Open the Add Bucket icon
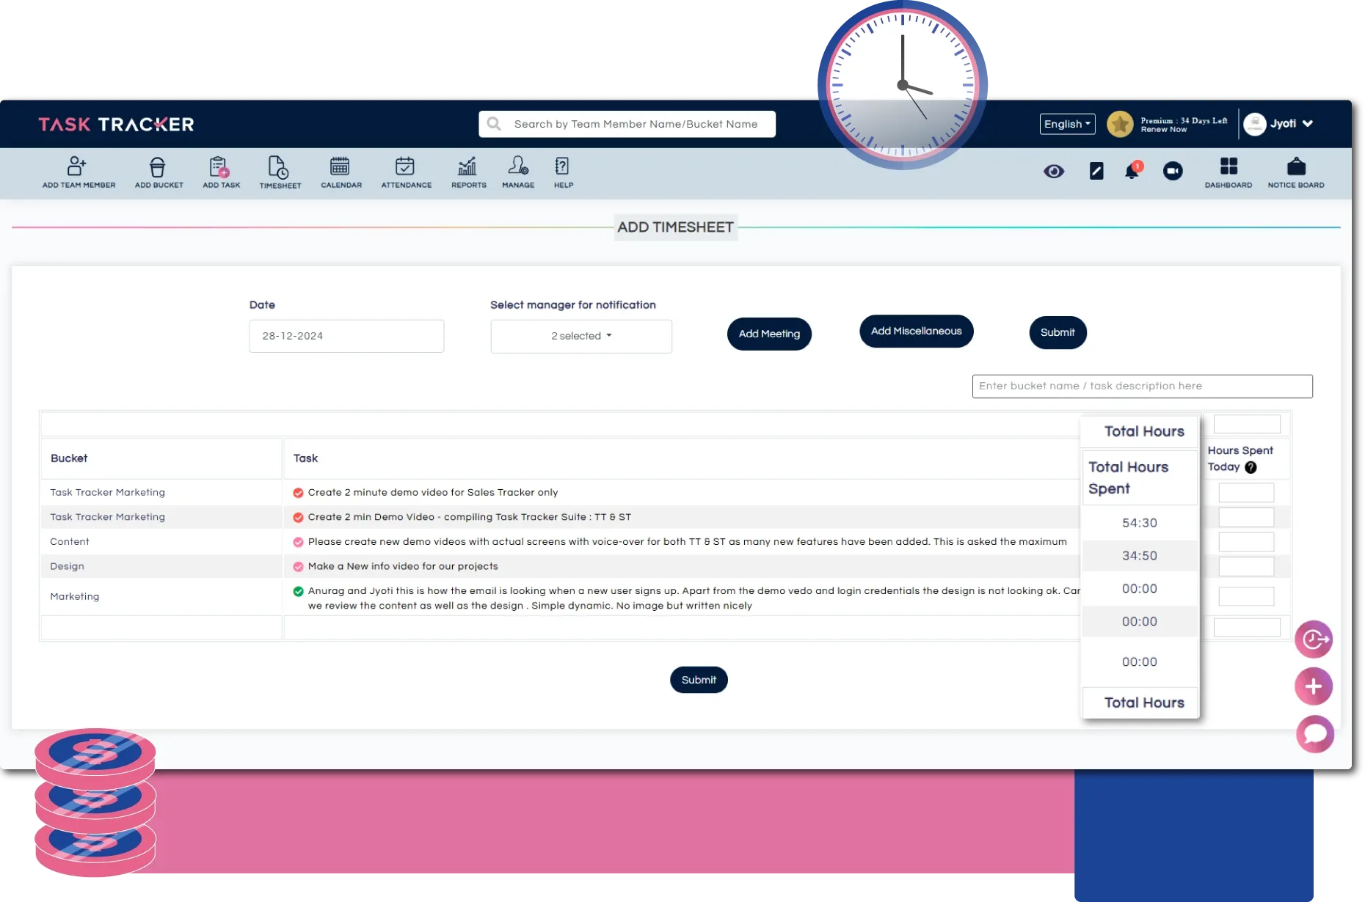 coord(159,173)
